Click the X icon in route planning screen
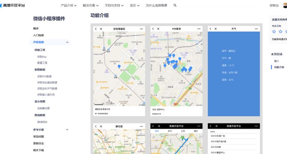The width and height of the screenshot is (287, 154). (159, 126)
